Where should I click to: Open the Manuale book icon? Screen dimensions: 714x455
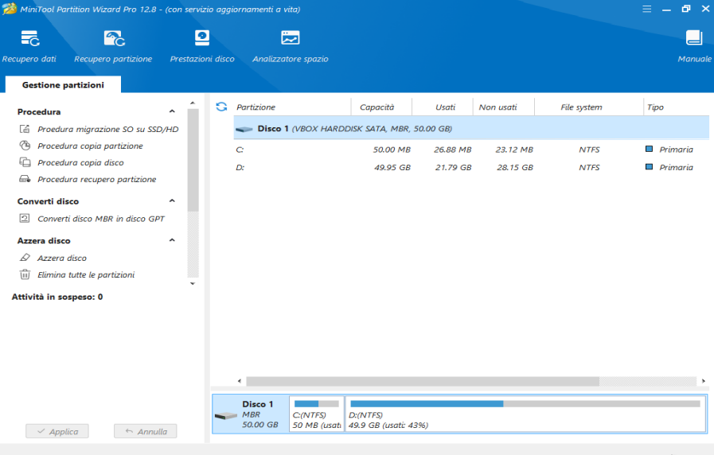click(x=694, y=38)
